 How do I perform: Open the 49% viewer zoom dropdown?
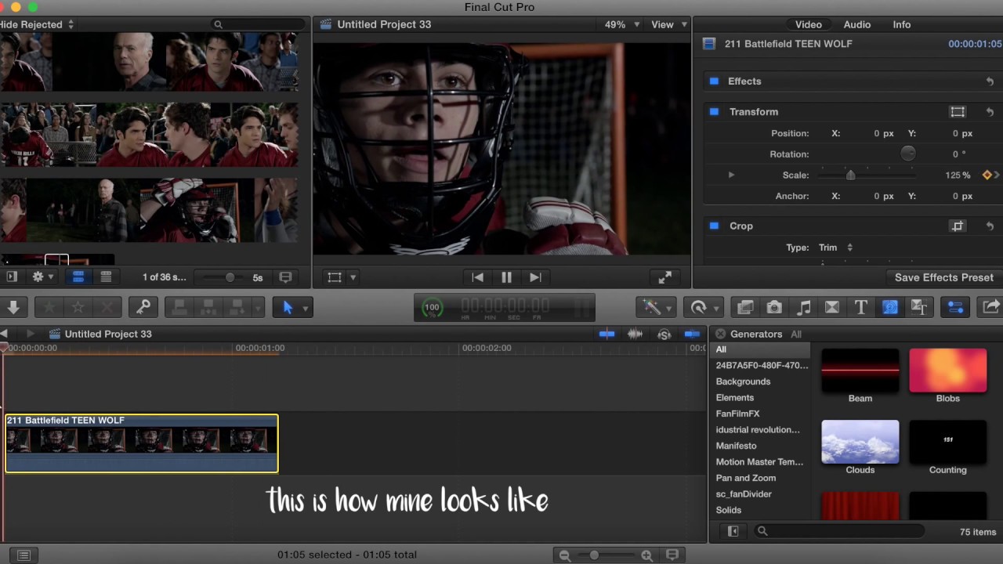622,25
